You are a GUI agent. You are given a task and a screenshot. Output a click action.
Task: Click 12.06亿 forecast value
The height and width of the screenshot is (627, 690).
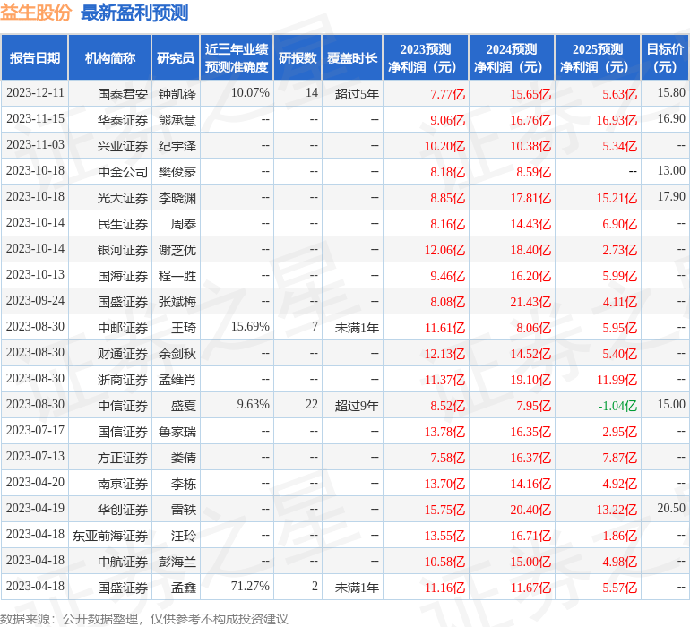pyautogui.click(x=444, y=250)
